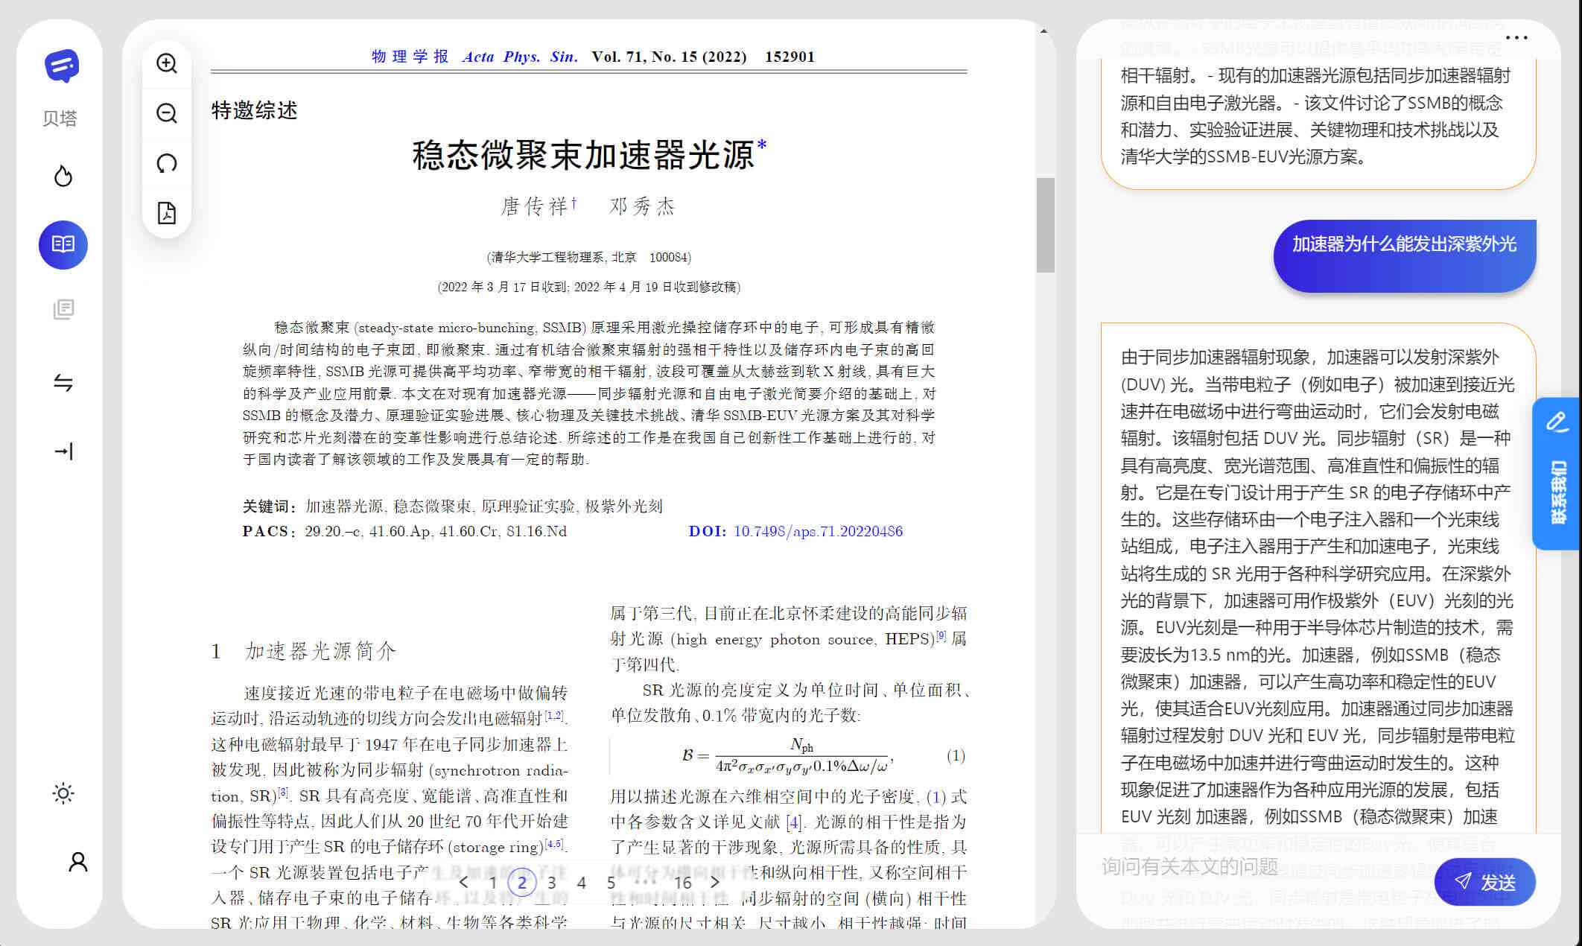Click the collapse-to-right arrow icon

coord(63,451)
